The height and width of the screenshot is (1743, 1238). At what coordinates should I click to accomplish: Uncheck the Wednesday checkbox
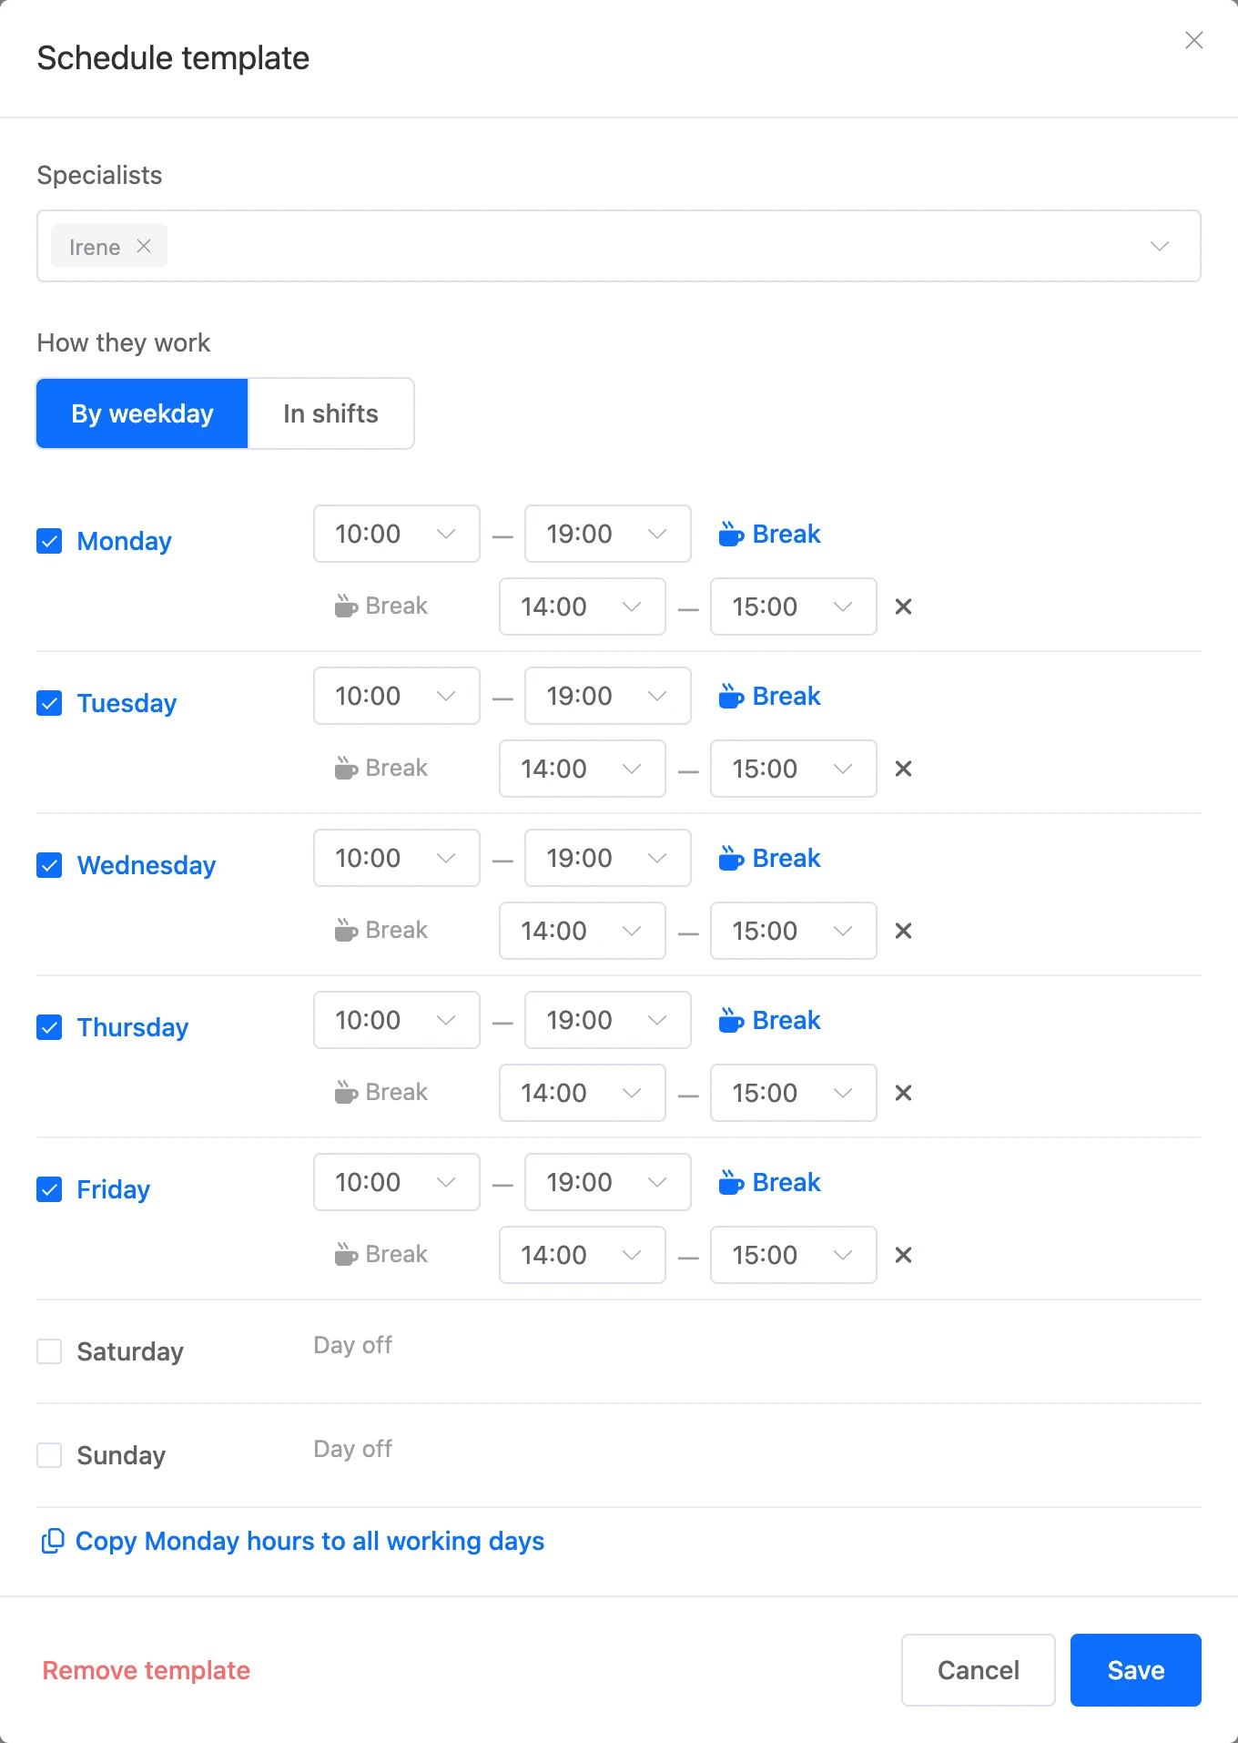coord(49,865)
